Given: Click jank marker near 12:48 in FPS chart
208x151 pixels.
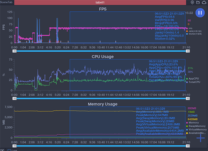Looking at the screenshot, I should click(116, 41).
